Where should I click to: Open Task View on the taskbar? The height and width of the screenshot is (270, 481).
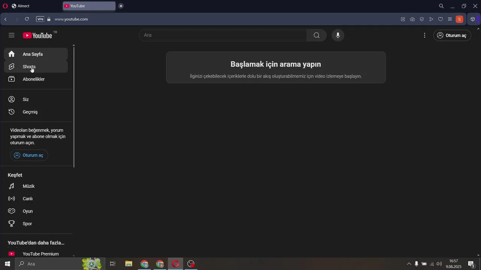point(112,264)
